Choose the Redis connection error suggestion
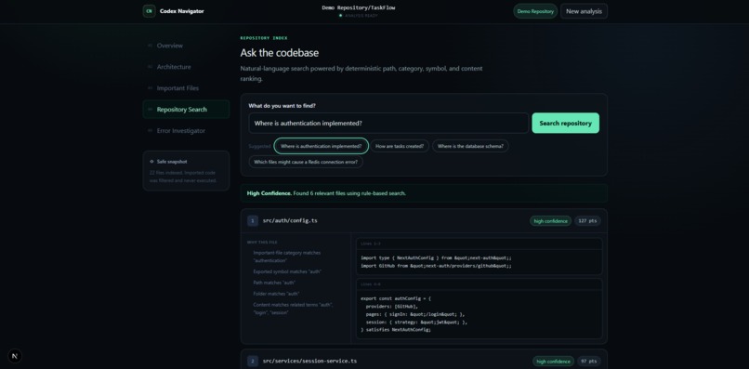Screen dimensions: 749x369 (x=306, y=162)
